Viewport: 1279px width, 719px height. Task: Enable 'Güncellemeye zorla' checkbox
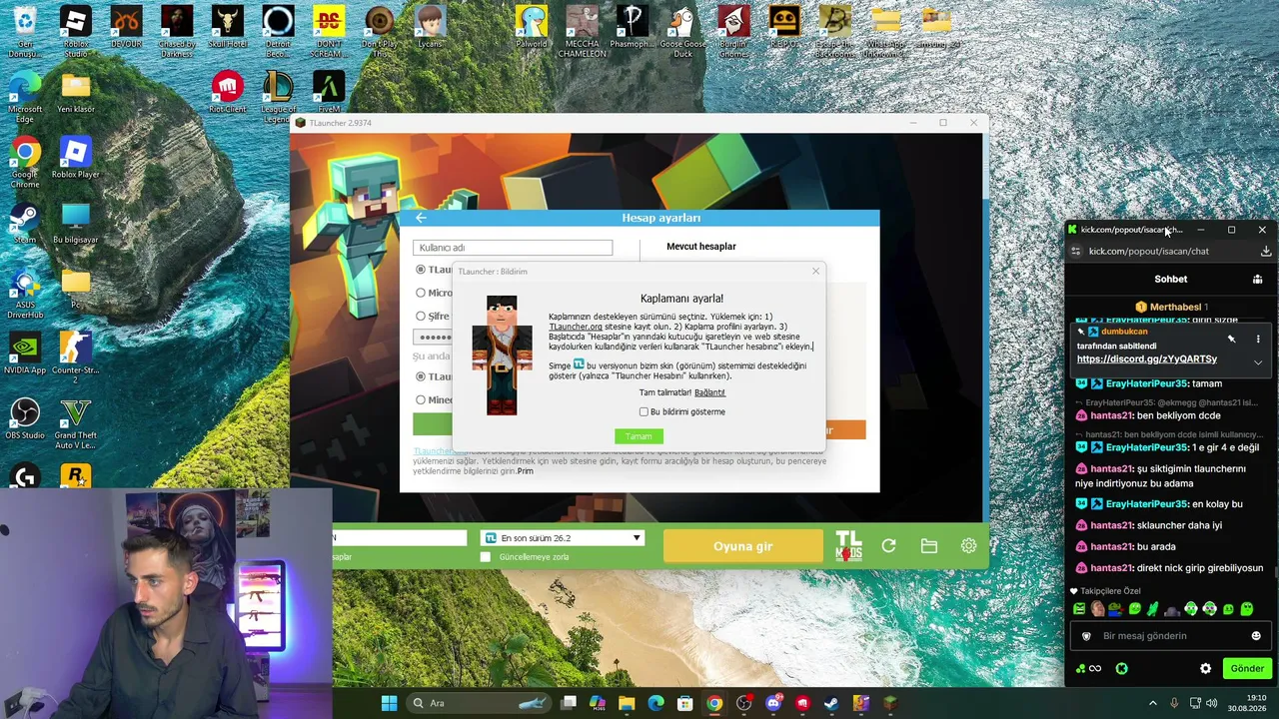click(486, 557)
